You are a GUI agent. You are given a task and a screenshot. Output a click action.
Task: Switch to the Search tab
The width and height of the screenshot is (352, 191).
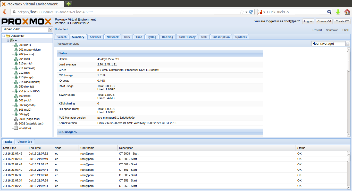coord(62,37)
